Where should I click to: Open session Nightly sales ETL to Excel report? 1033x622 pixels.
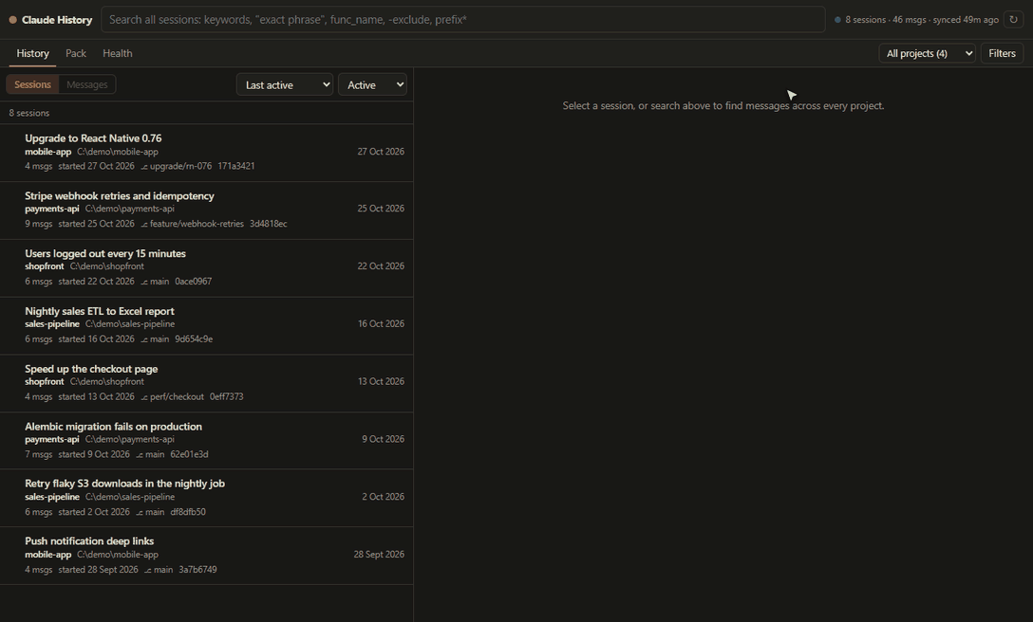click(x=206, y=325)
